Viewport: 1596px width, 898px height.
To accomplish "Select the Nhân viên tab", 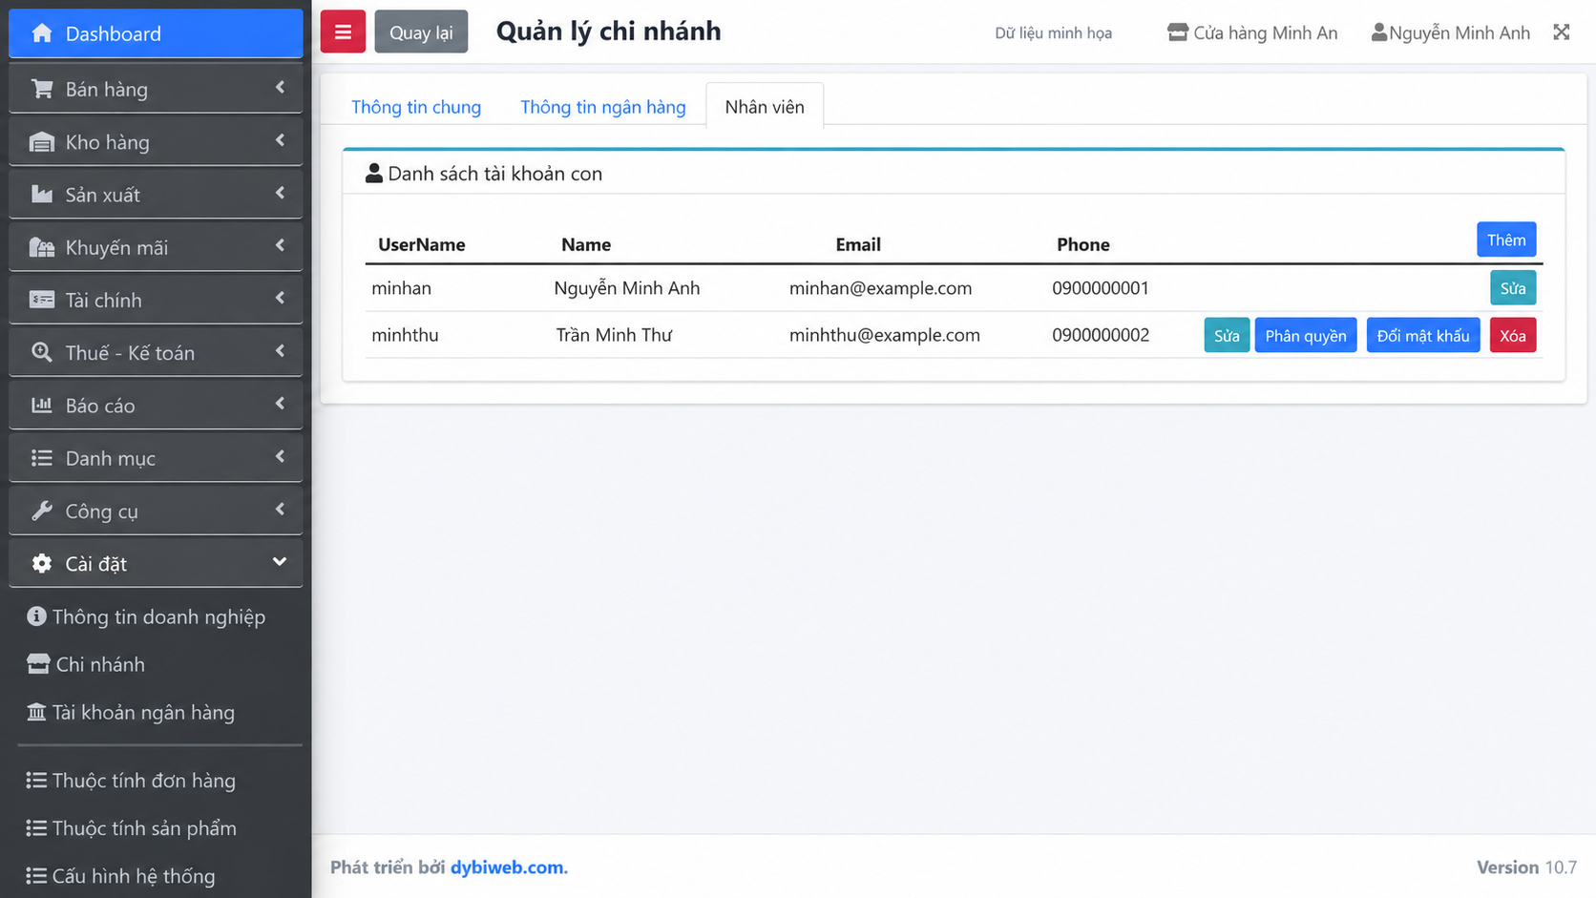I will pyautogui.click(x=765, y=107).
